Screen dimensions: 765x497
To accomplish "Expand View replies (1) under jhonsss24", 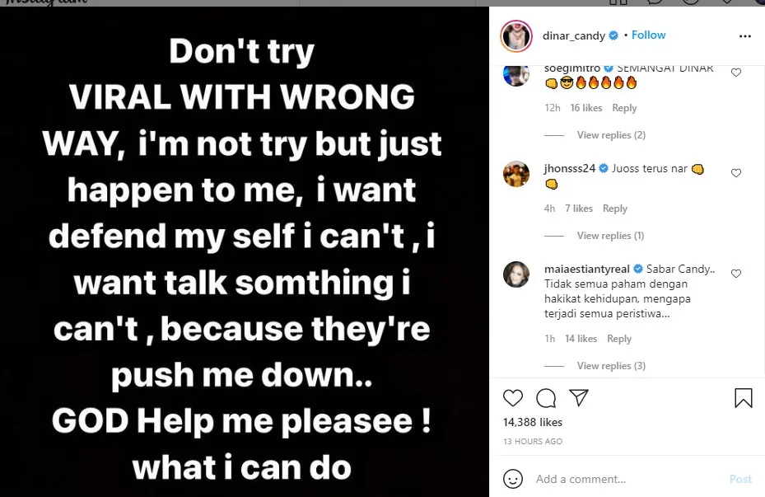I will [610, 236].
